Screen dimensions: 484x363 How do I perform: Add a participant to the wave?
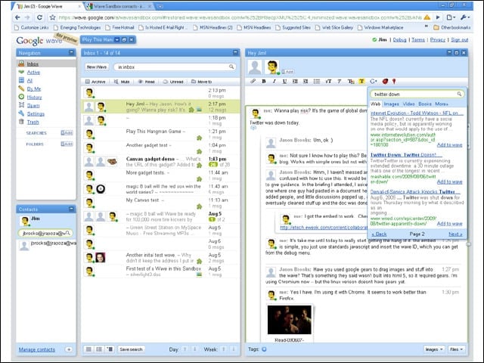point(287,72)
